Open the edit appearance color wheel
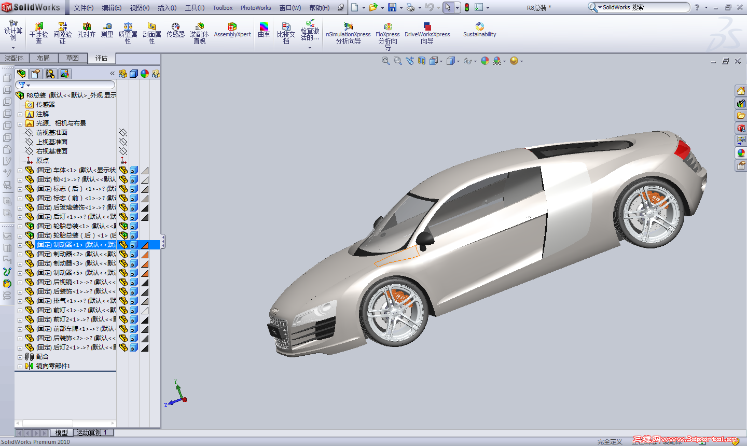The image size is (747, 446). pyautogui.click(x=485, y=61)
